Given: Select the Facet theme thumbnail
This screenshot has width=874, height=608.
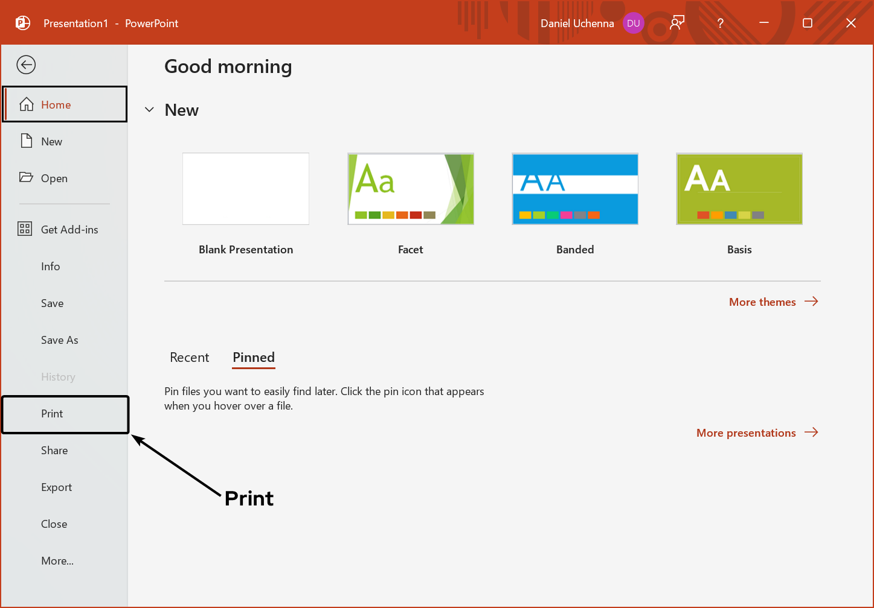Looking at the screenshot, I should (411, 189).
